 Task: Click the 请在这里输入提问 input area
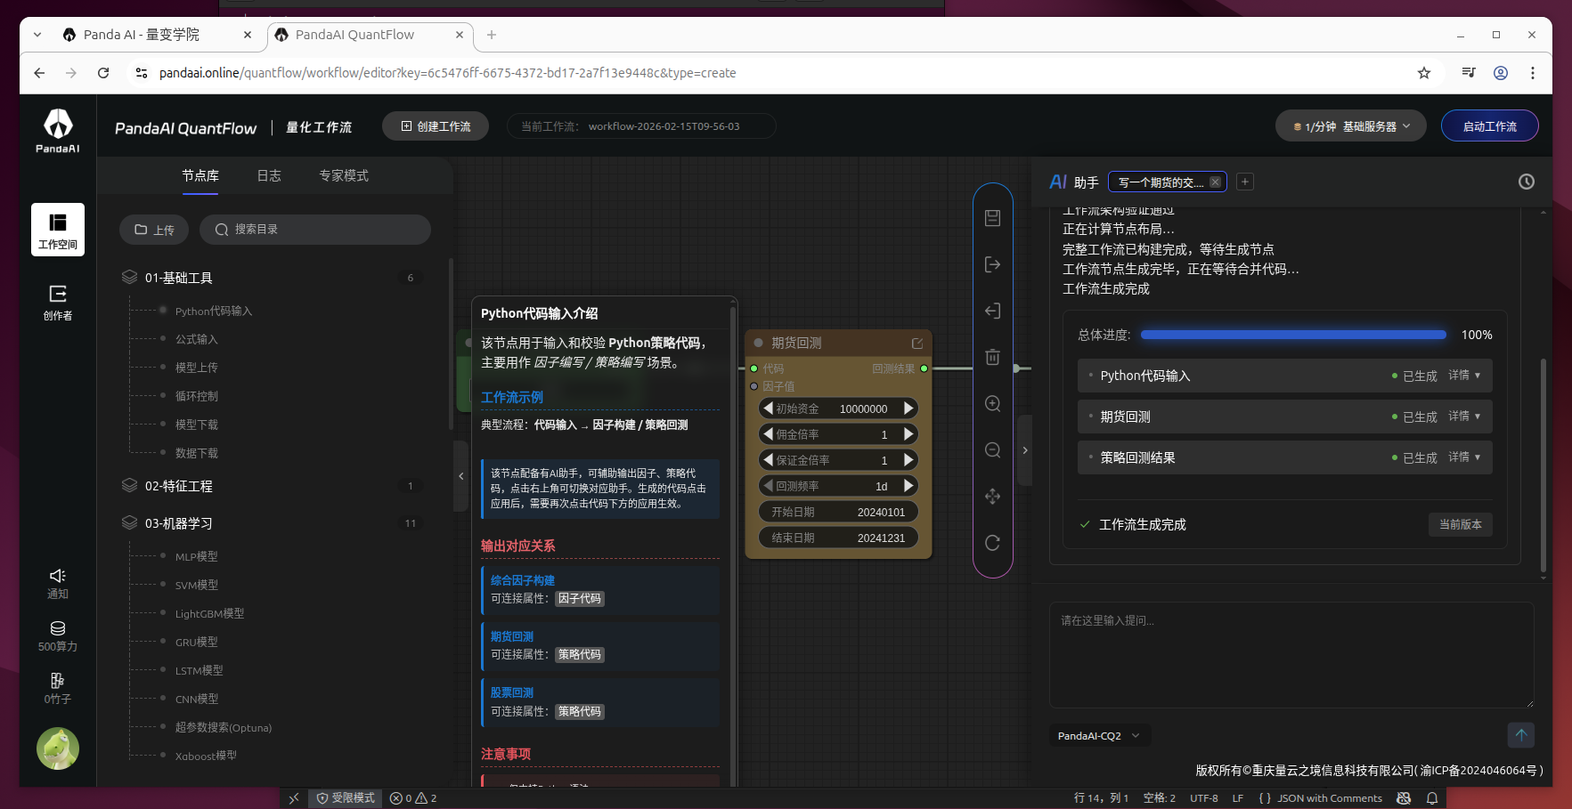tap(1291, 655)
